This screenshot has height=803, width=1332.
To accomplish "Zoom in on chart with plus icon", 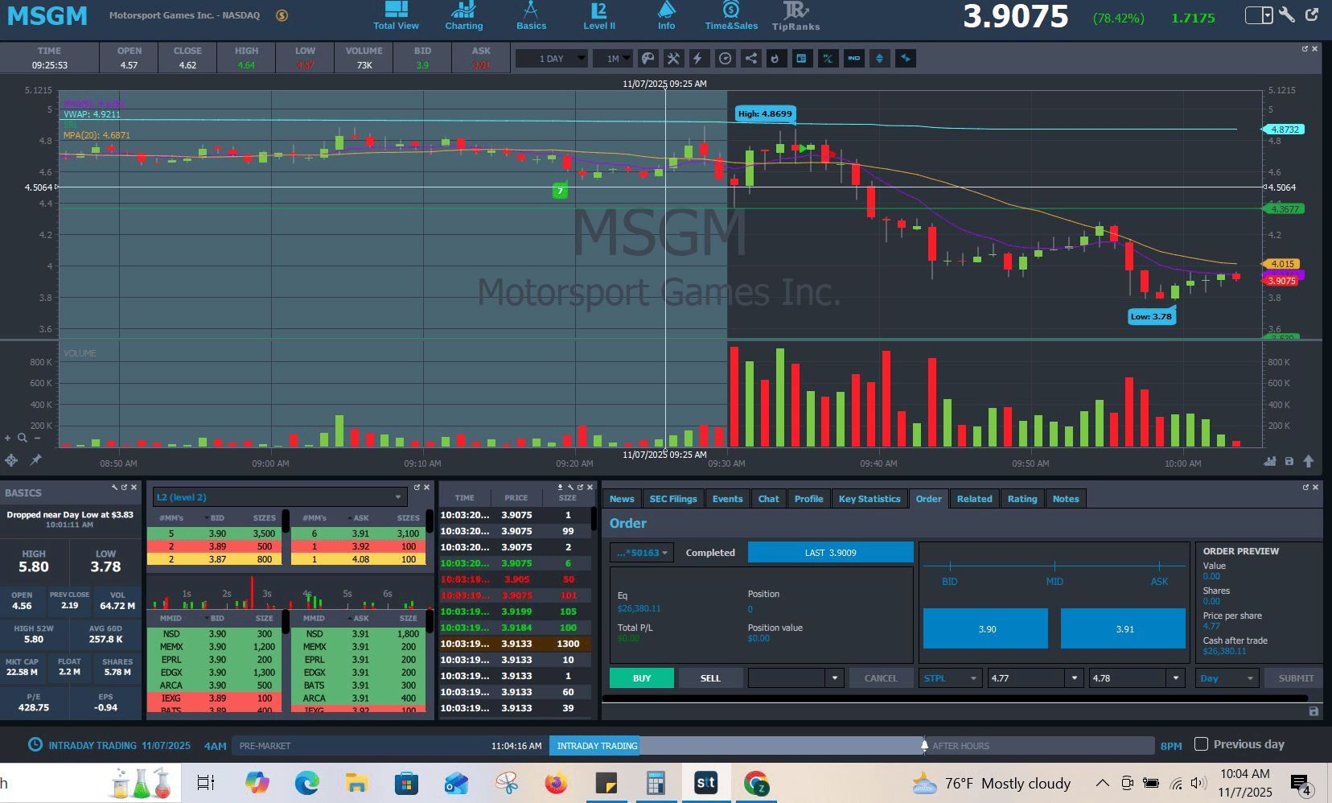I will coord(8,439).
